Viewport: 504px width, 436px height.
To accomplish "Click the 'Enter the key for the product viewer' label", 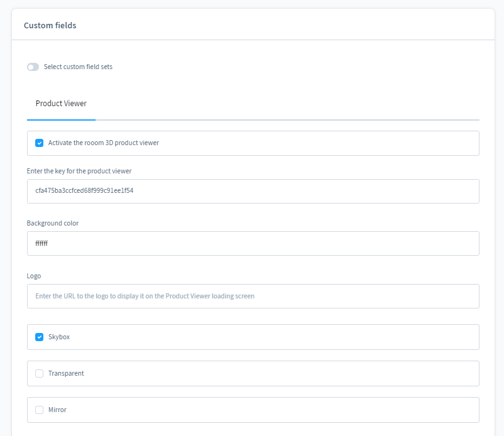I will click(x=79, y=171).
